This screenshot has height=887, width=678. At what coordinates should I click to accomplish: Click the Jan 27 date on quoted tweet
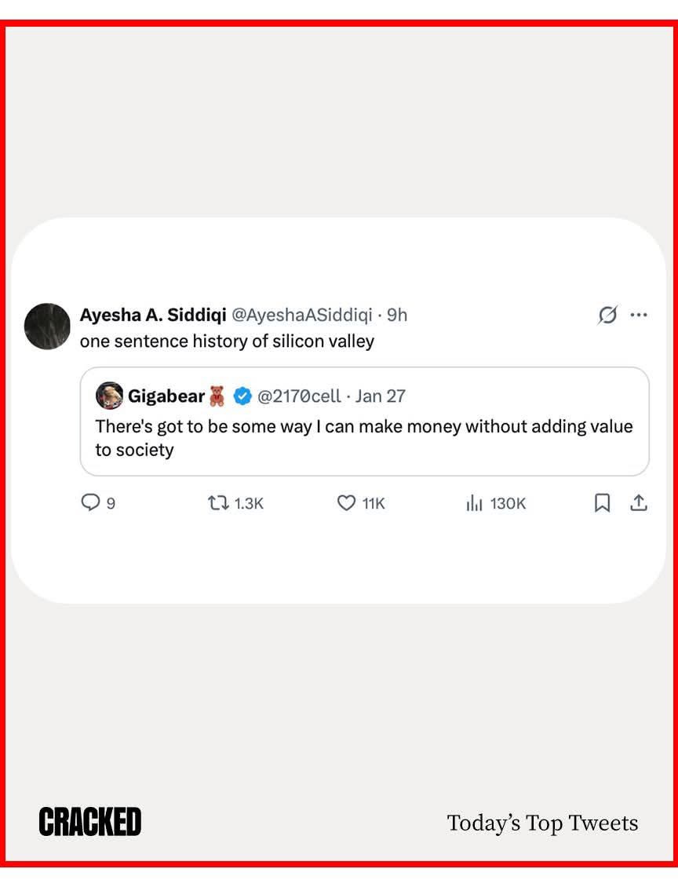click(x=381, y=396)
